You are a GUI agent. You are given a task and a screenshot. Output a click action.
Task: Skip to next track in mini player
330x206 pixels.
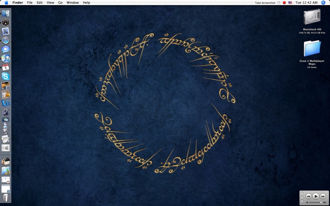coord(323,197)
